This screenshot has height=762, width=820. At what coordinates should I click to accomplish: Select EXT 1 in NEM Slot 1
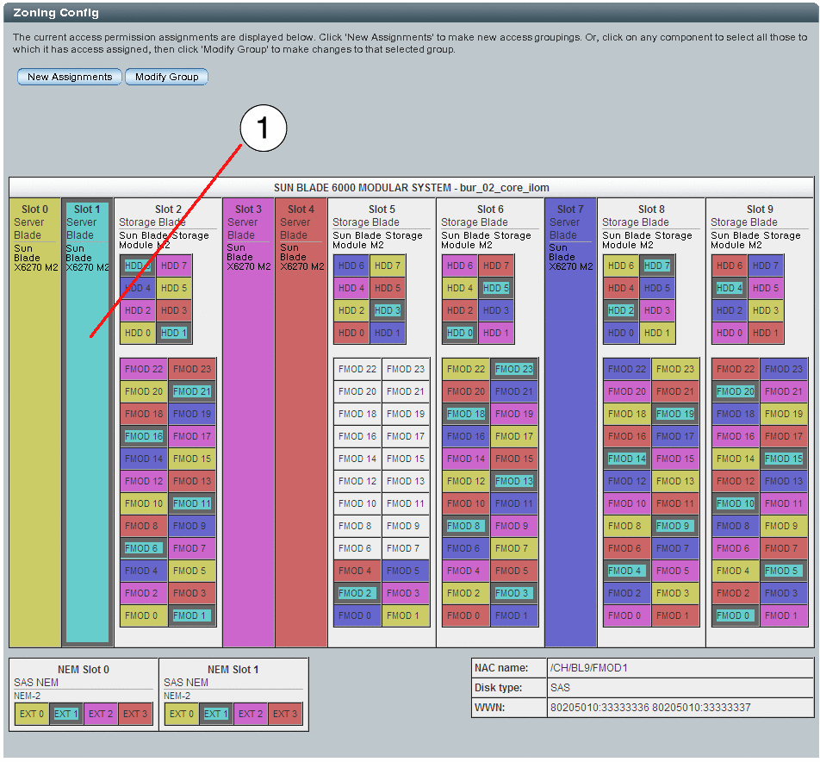click(216, 714)
